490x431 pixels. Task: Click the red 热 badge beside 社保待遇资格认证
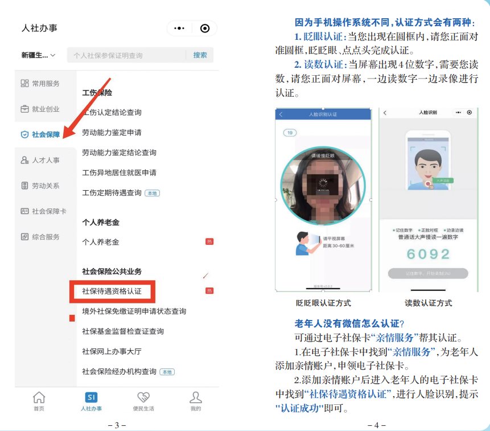tap(209, 291)
